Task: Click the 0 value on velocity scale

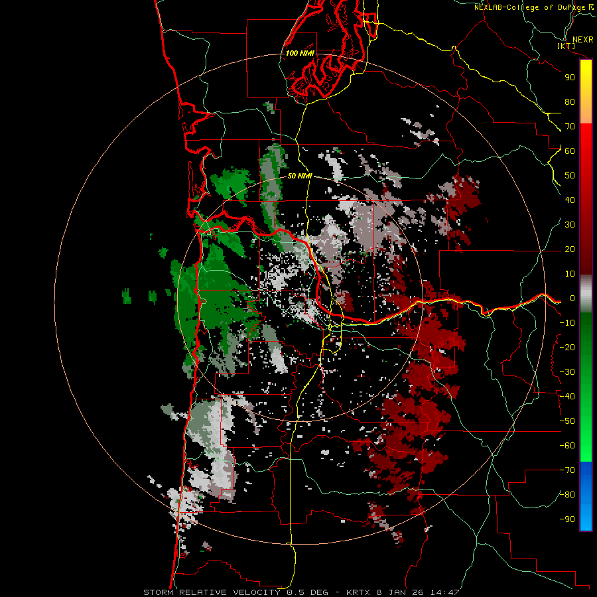Action: click(572, 298)
